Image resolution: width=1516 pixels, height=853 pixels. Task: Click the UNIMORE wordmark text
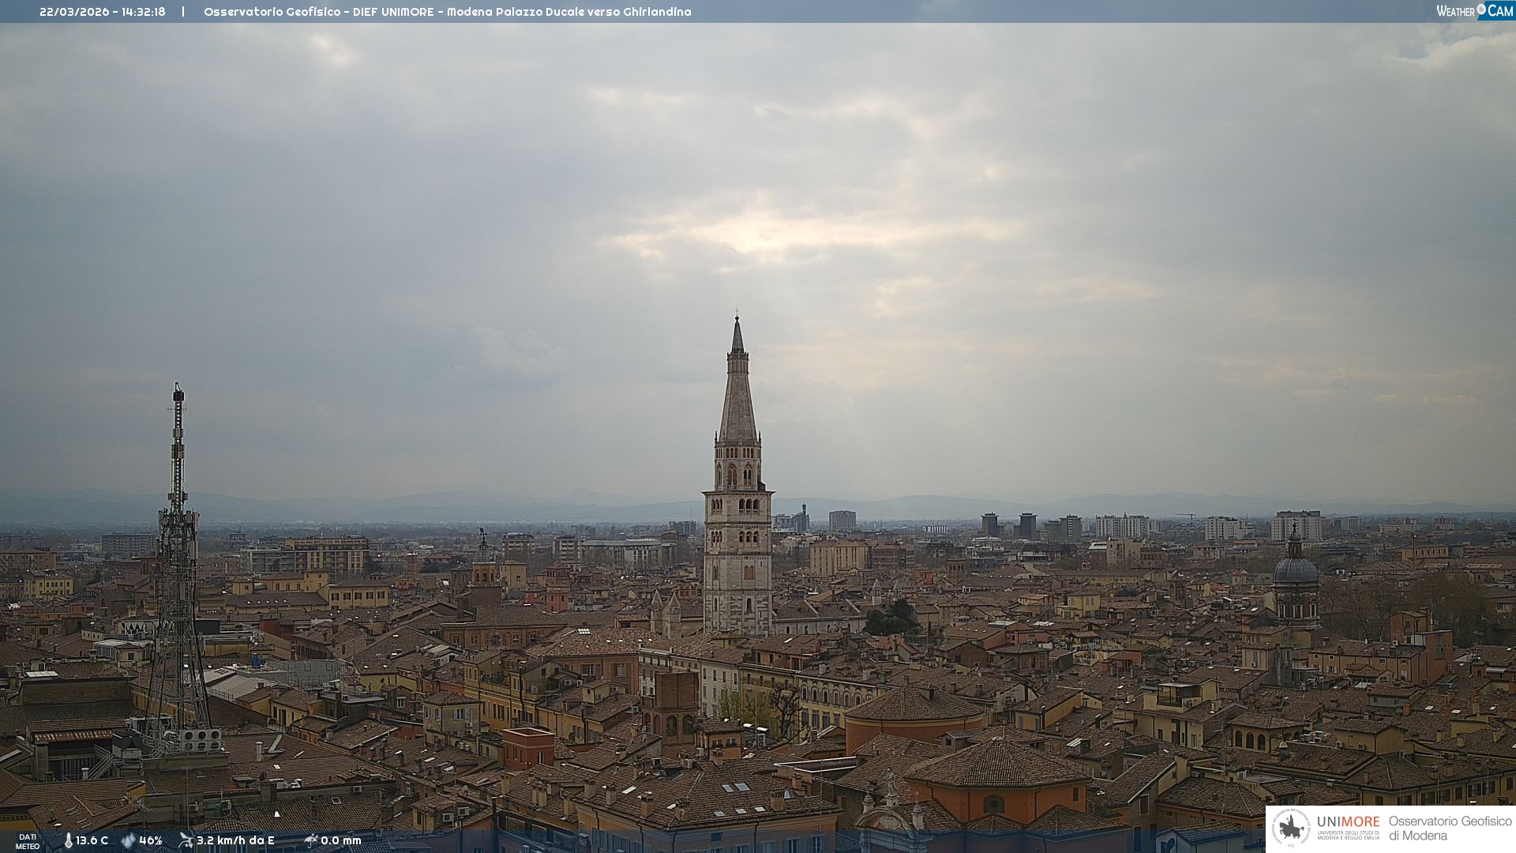1348,821
